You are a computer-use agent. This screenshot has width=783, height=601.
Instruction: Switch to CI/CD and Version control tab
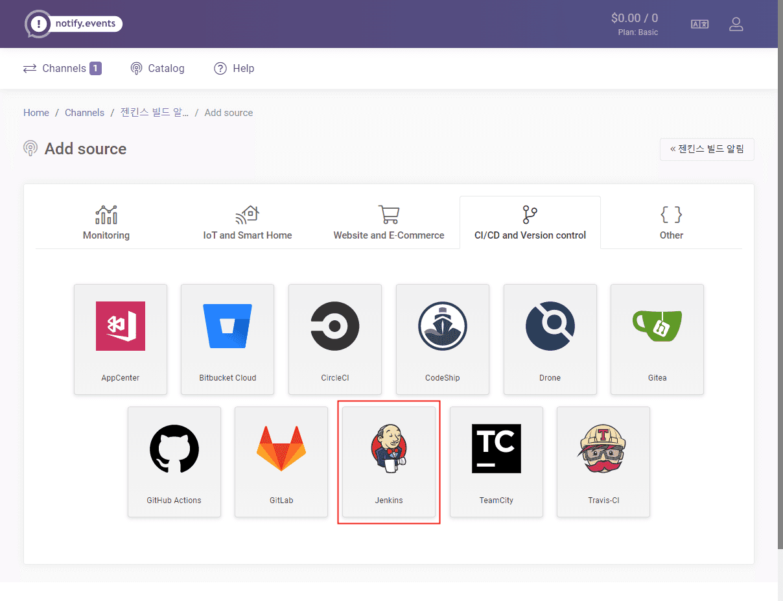(530, 222)
